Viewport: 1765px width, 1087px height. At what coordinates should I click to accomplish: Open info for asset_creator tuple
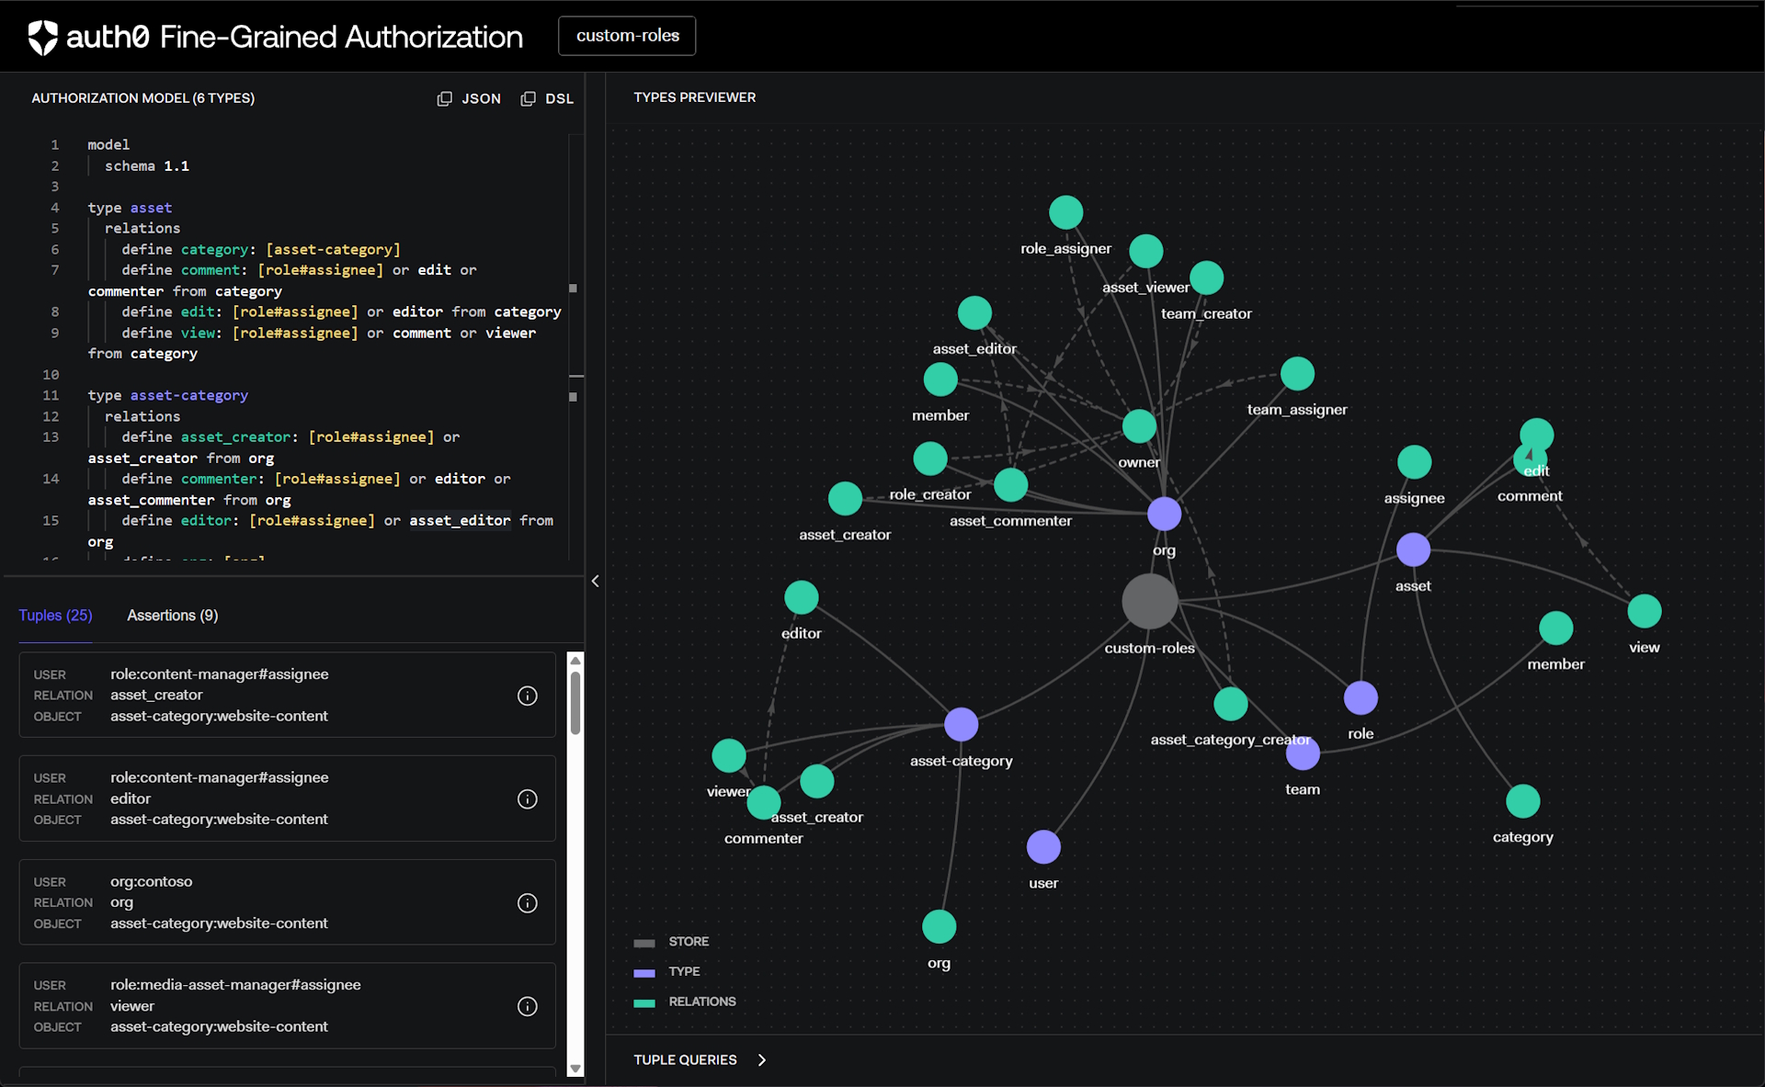527,696
